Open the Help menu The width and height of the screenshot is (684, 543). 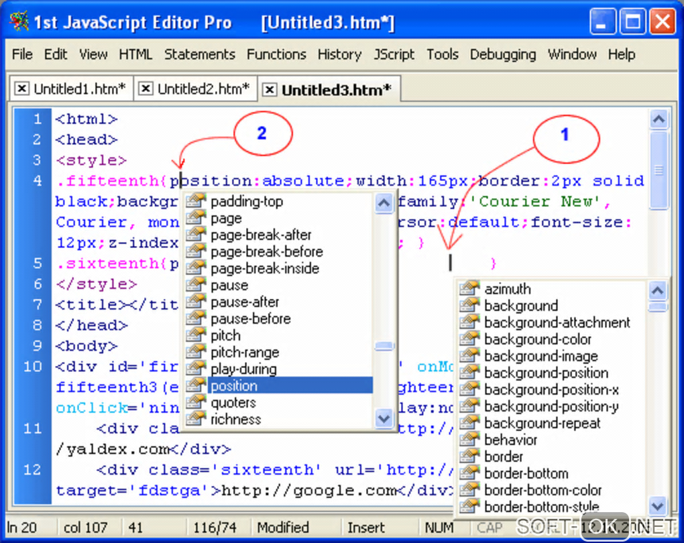[x=622, y=54]
